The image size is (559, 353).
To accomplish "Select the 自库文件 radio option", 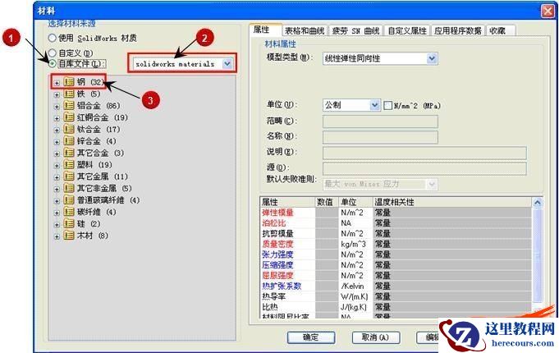I will click(52, 64).
